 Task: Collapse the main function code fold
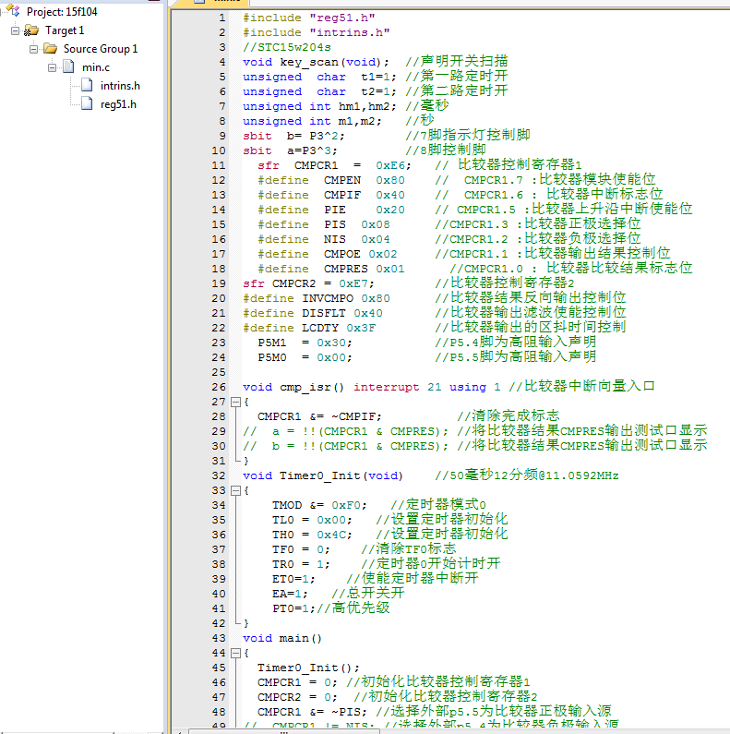[236, 653]
